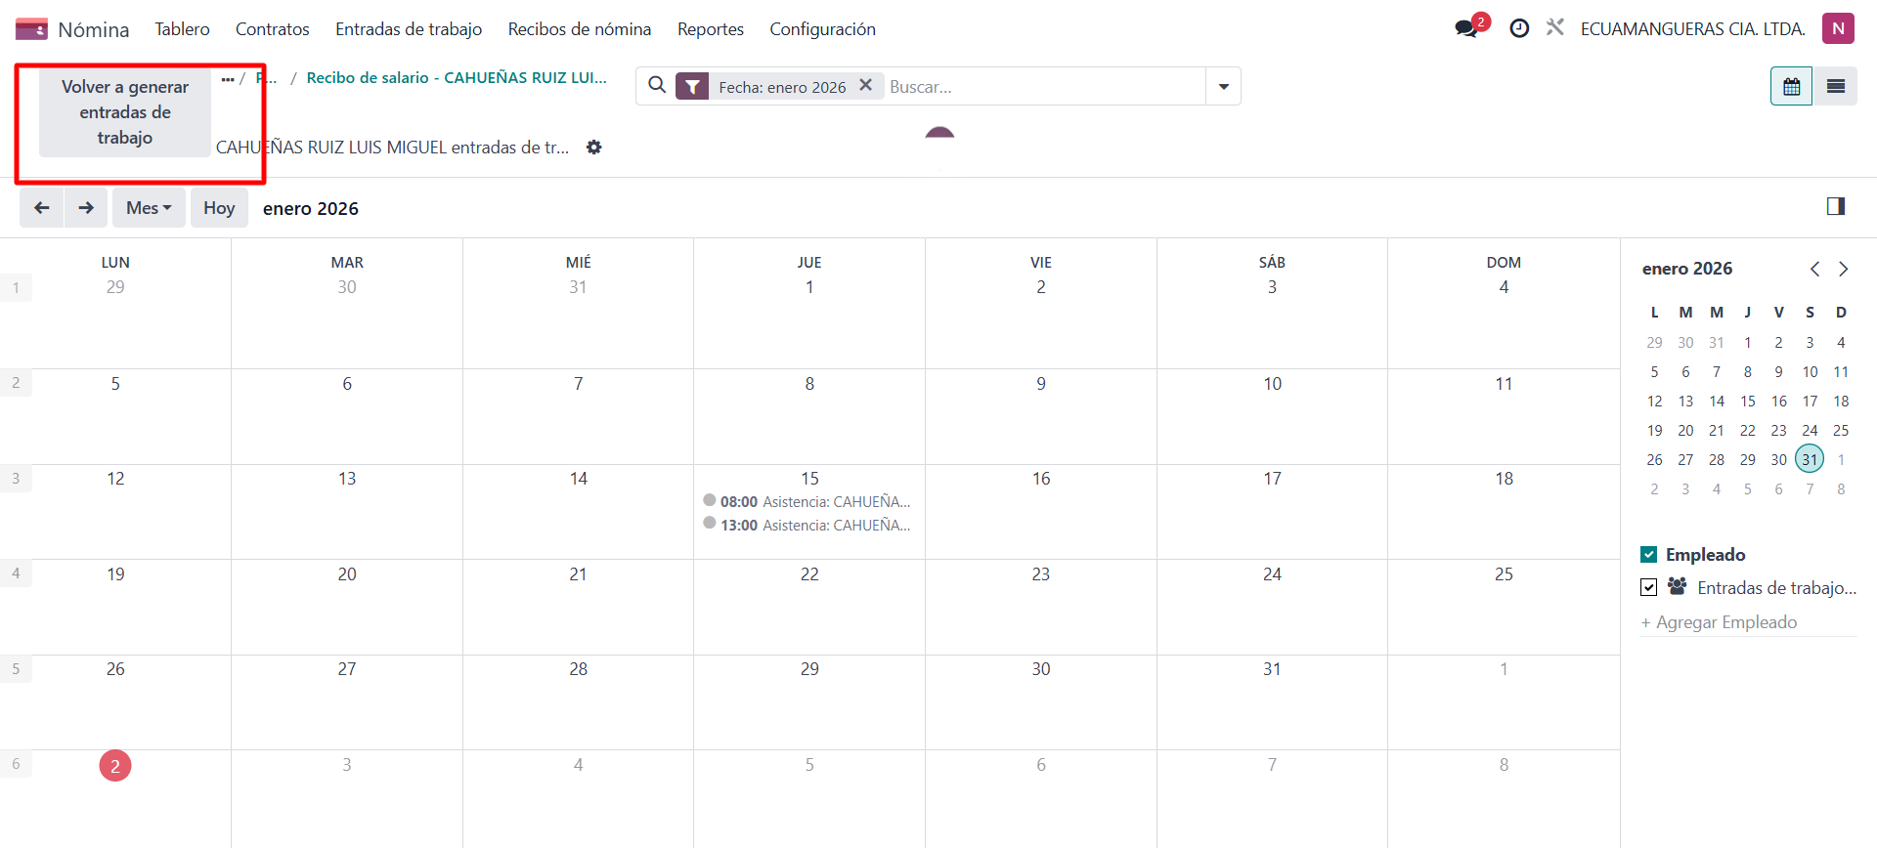
Task: Go to previous month arrow
Action: [42, 208]
